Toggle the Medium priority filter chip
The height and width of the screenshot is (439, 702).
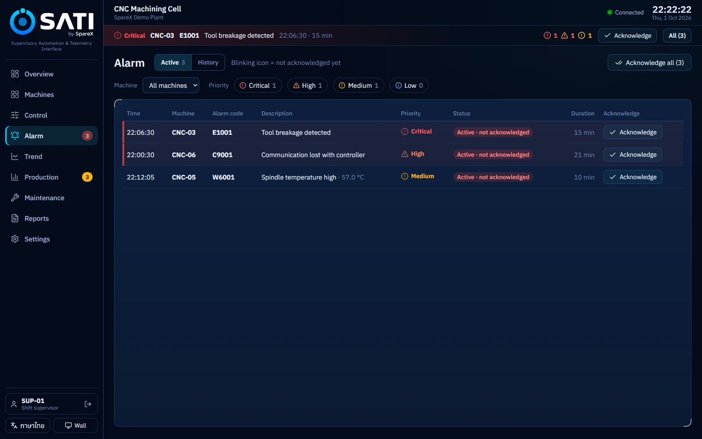pos(358,85)
